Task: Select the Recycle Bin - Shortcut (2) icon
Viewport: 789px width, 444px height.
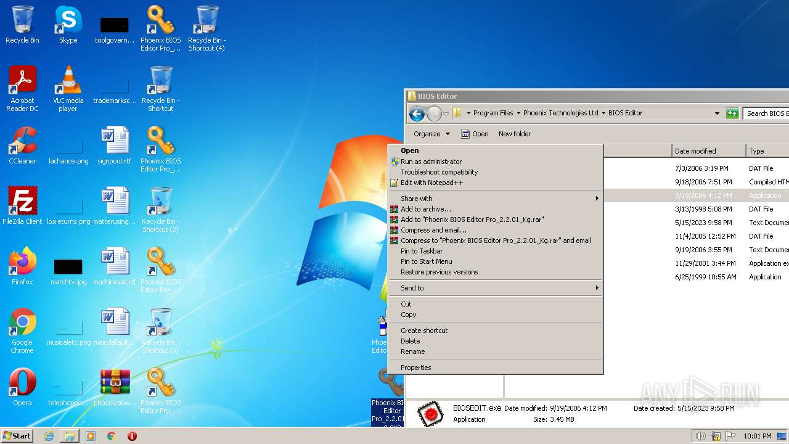Action: coord(160,210)
